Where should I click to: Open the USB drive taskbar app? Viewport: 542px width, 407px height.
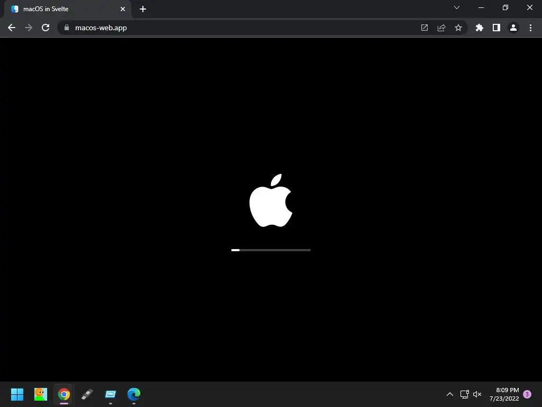pos(87,394)
